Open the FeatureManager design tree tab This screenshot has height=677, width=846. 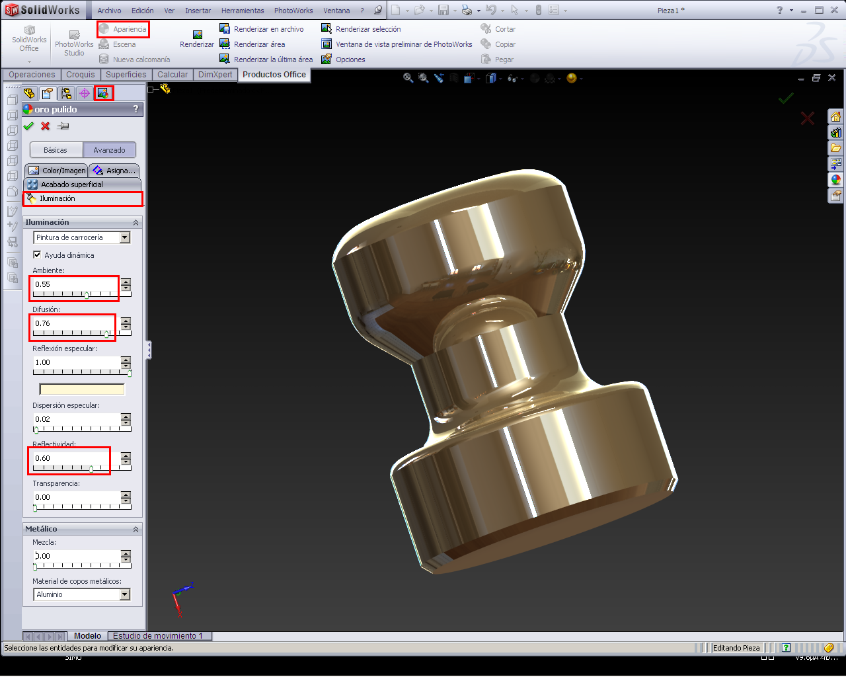click(x=29, y=93)
